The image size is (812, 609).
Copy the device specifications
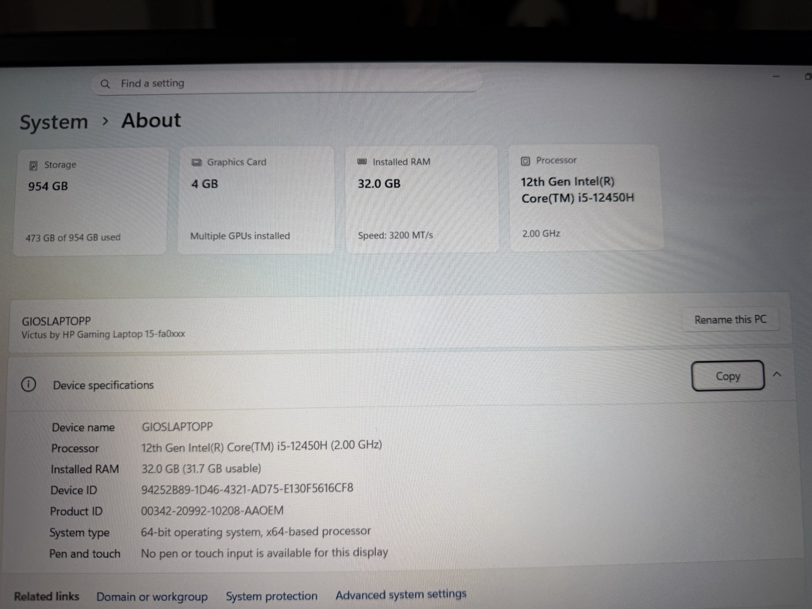click(728, 376)
